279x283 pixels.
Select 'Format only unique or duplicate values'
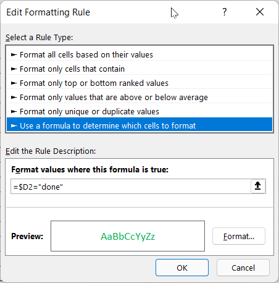point(139,112)
